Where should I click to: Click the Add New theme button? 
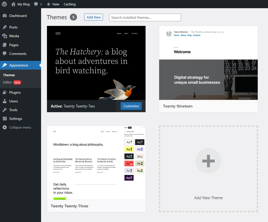coord(93,17)
